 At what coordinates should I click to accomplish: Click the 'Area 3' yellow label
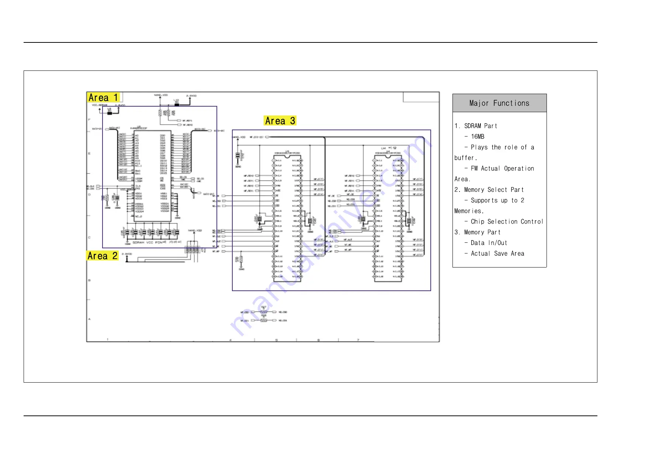coord(280,121)
